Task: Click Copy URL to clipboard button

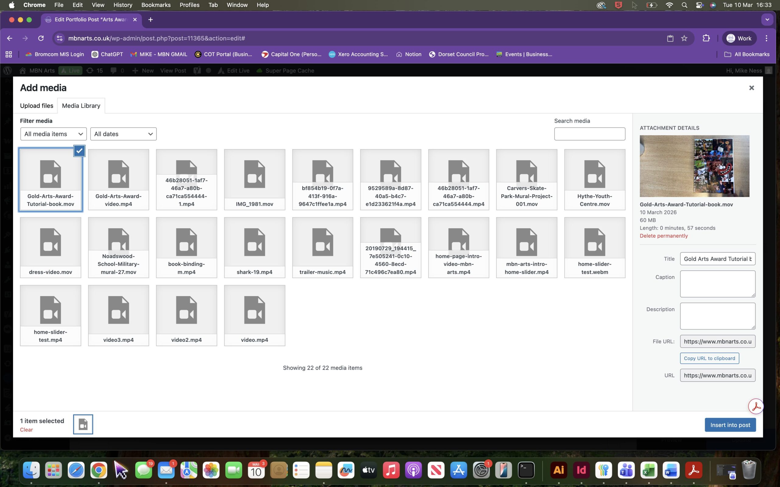Action: click(709, 358)
